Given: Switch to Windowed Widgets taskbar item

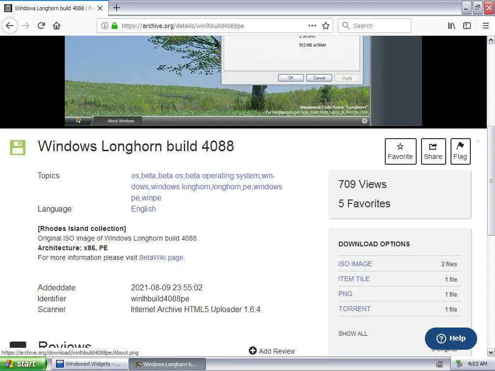Looking at the screenshot, I should [90, 364].
